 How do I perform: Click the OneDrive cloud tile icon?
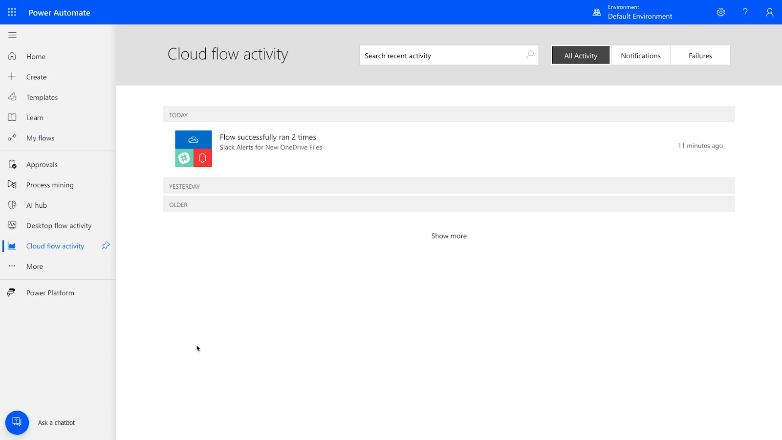194,139
